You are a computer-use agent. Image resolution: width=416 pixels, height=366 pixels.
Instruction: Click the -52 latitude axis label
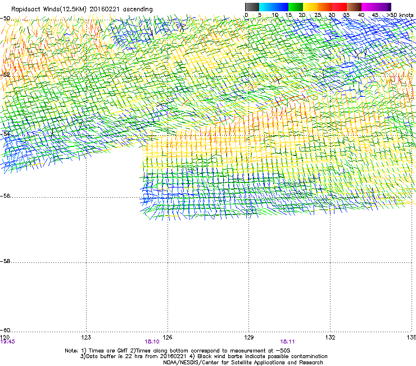[5, 75]
